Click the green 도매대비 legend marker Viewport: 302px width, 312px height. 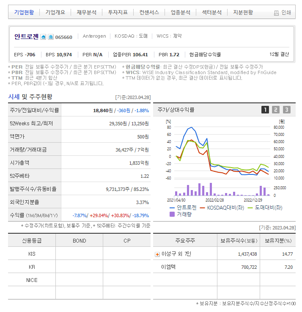click(x=250, y=208)
